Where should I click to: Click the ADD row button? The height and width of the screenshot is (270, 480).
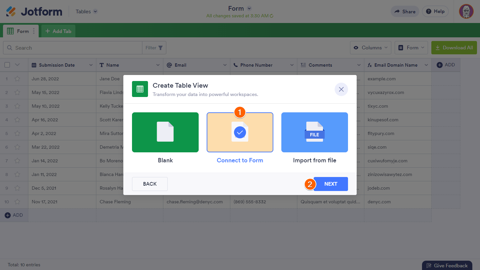pos(14,215)
